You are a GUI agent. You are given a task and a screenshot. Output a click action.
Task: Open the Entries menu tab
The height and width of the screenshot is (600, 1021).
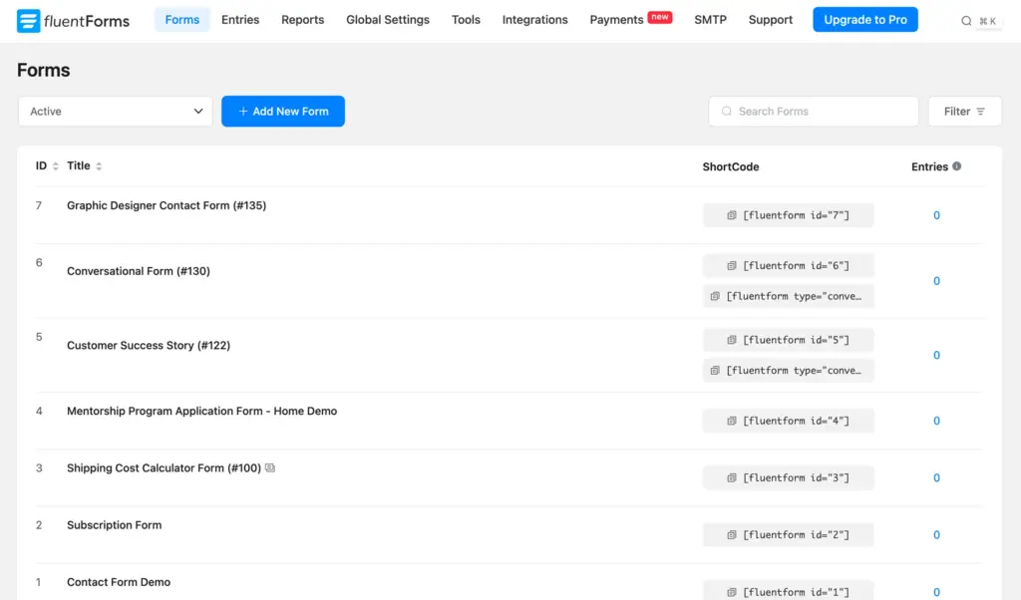click(240, 20)
